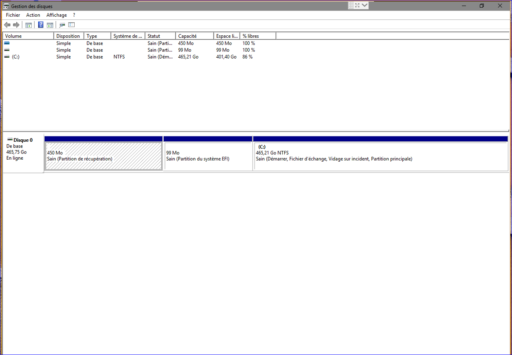Sort by the % libres column header
The image size is (512, 355).
click(x=258, y=36)
